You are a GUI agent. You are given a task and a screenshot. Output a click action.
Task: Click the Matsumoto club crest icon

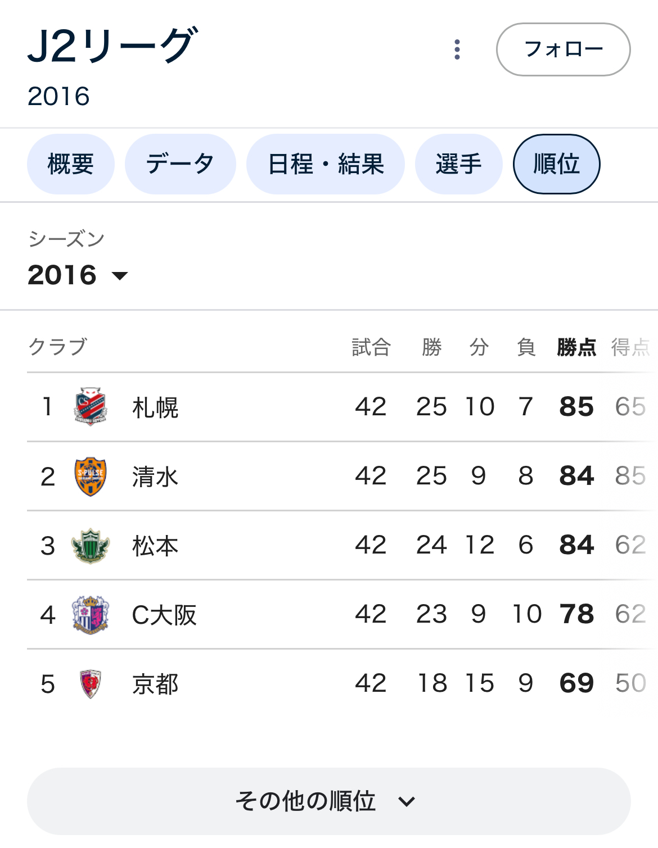coord(90,546)
